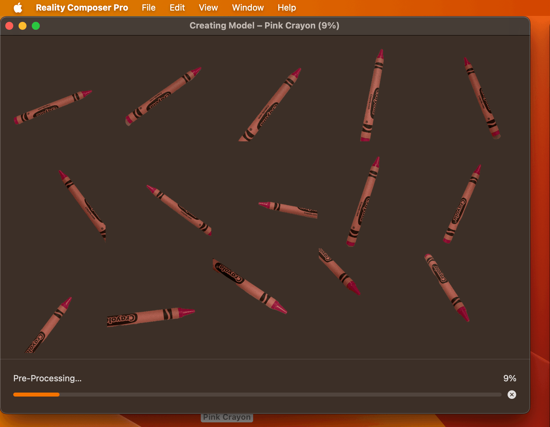Click the Creating Model window title
This screenshot has width=550, height=427.
tap(264, 26)
